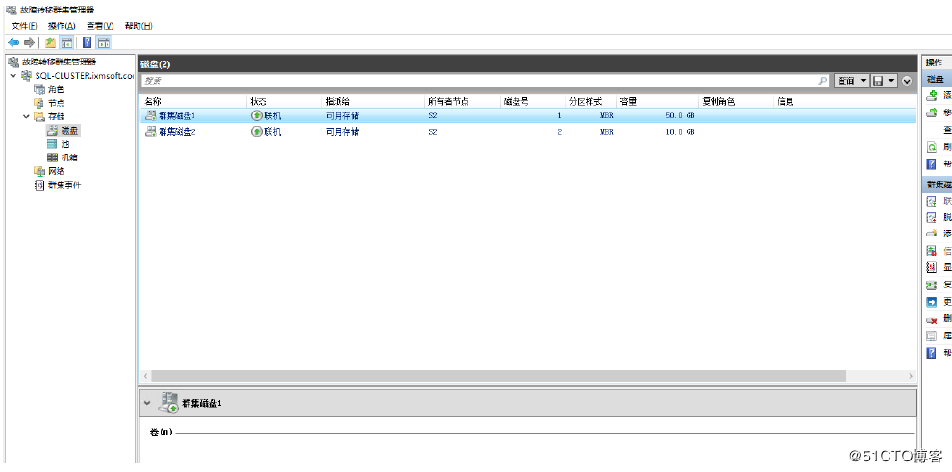
Task: Click the horizontal scrollbar thumb in disk list
Action: [x=498, y=376]
